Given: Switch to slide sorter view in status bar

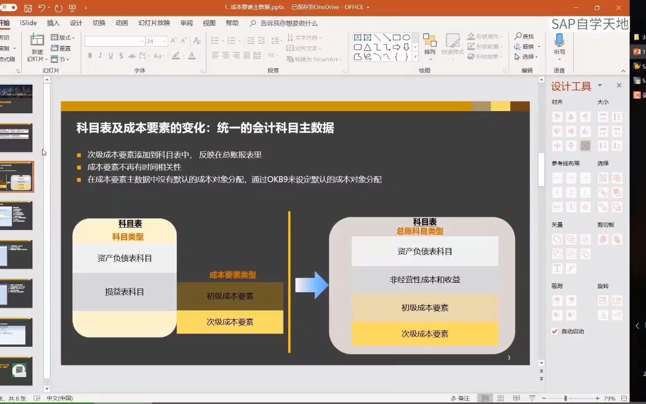Looking at the screenshot, I should 500,398.
